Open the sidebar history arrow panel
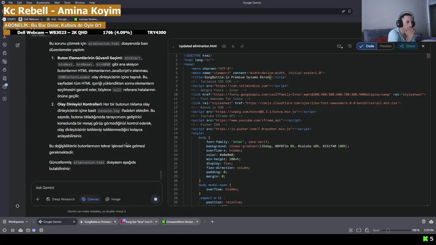 4,45
